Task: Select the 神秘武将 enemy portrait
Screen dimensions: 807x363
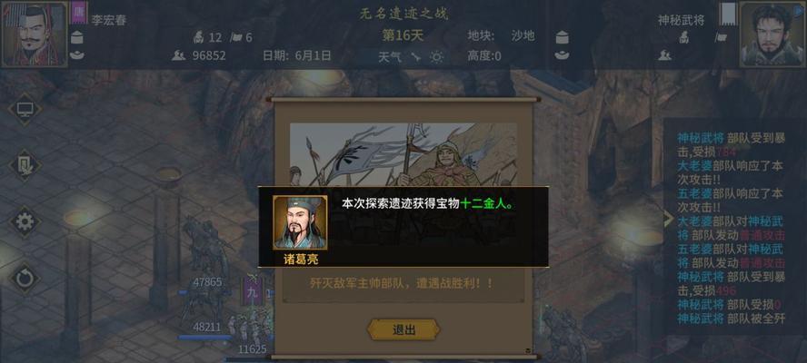Action: tap(772, 34)
